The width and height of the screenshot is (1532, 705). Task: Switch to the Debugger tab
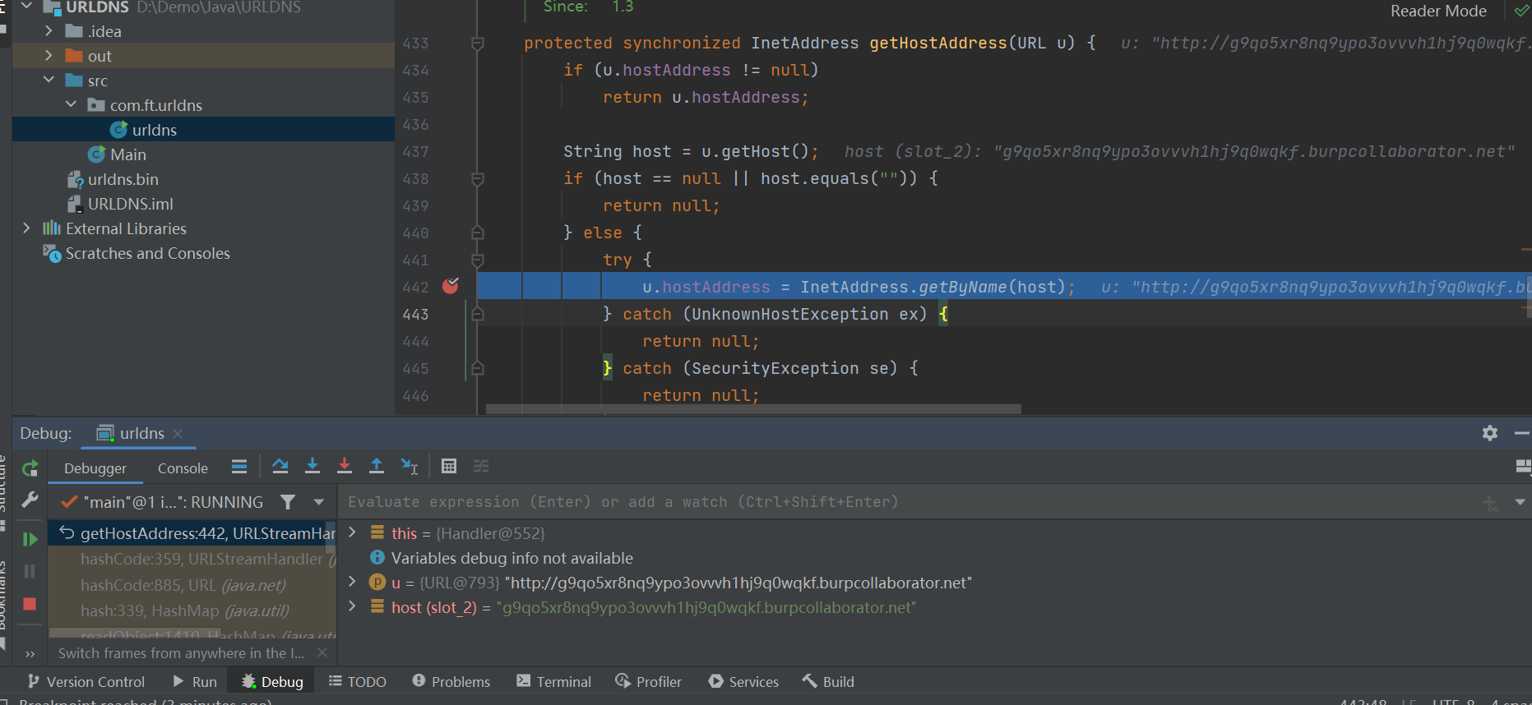(95, 468)
